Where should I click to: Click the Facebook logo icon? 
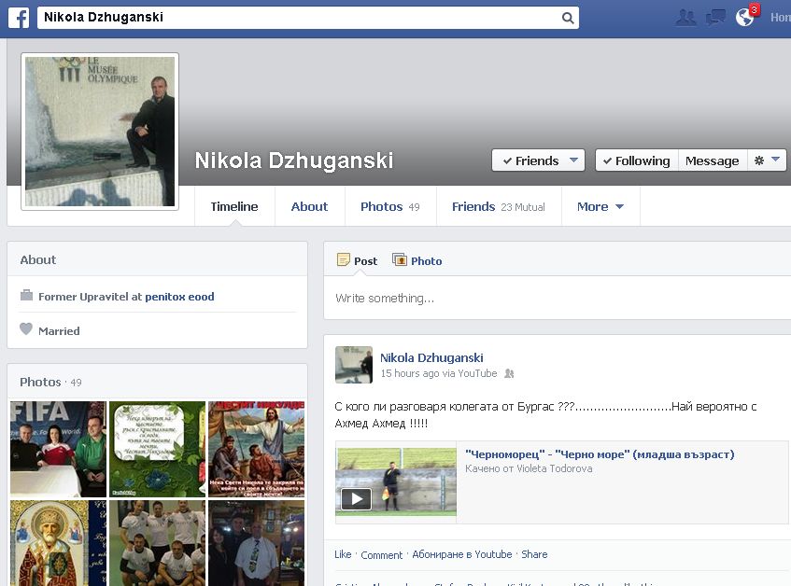(x=19, y=18)
